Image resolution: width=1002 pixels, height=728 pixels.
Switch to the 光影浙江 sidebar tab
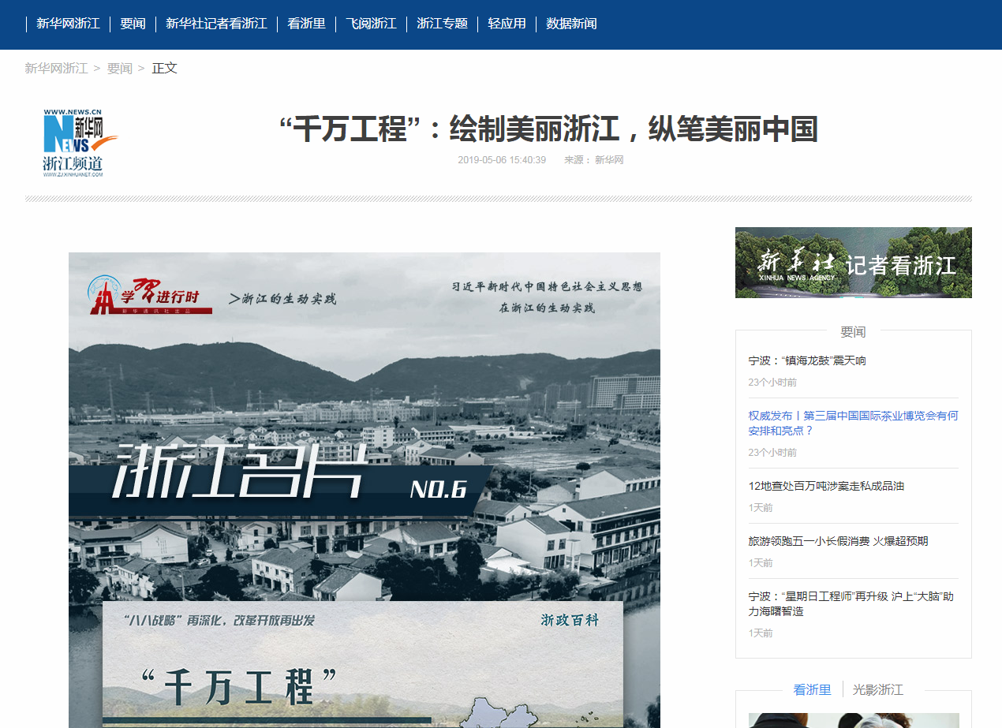(877, 690)
